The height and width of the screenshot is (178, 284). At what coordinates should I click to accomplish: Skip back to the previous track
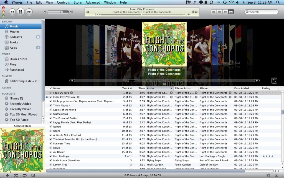point(12,12)
